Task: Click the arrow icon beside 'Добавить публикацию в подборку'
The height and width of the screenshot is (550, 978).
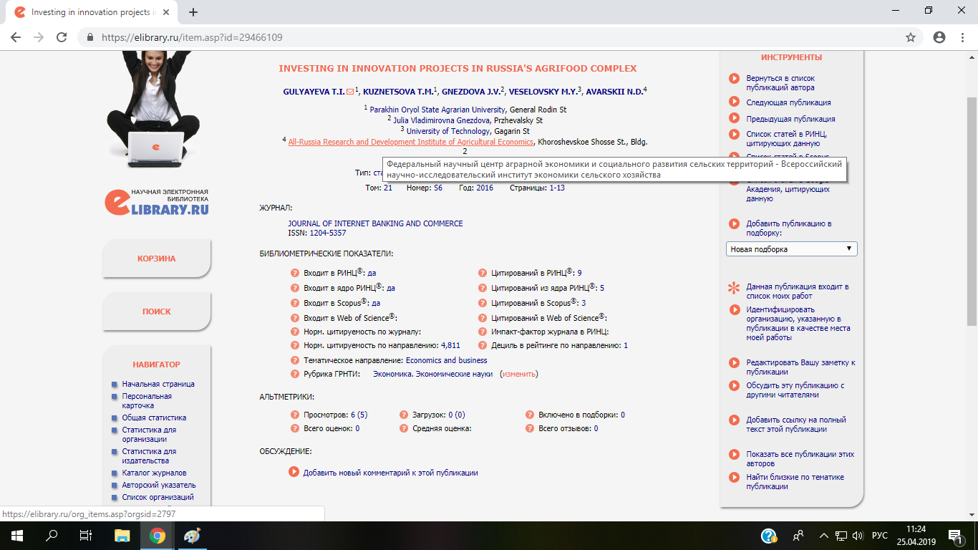Action: pyautogui.click(x=734, y=223)
